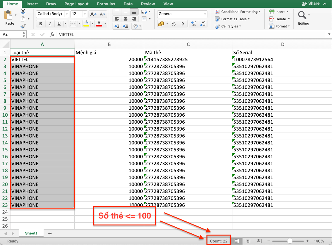Toggle align right
Screen dimensions: 332x245
point(134,19)
